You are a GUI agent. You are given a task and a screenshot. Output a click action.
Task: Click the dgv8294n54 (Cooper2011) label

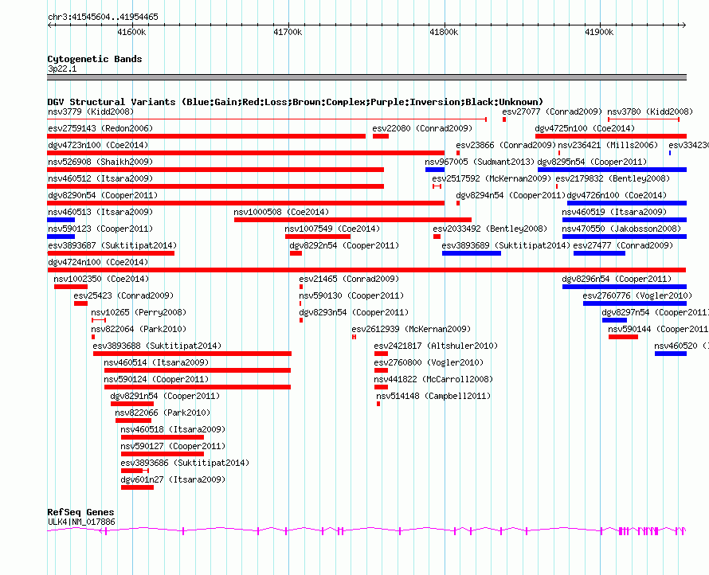tap(511, 195)
